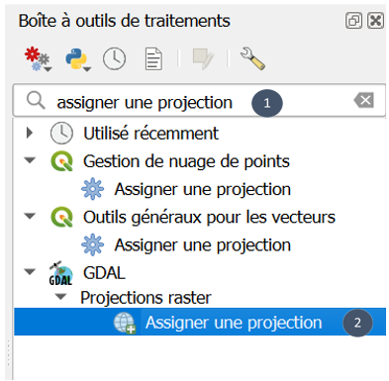The width and height of the screenshot is (389, 381).
Task: Open the processing History clock icon
Action: click(x=114, y=58)
